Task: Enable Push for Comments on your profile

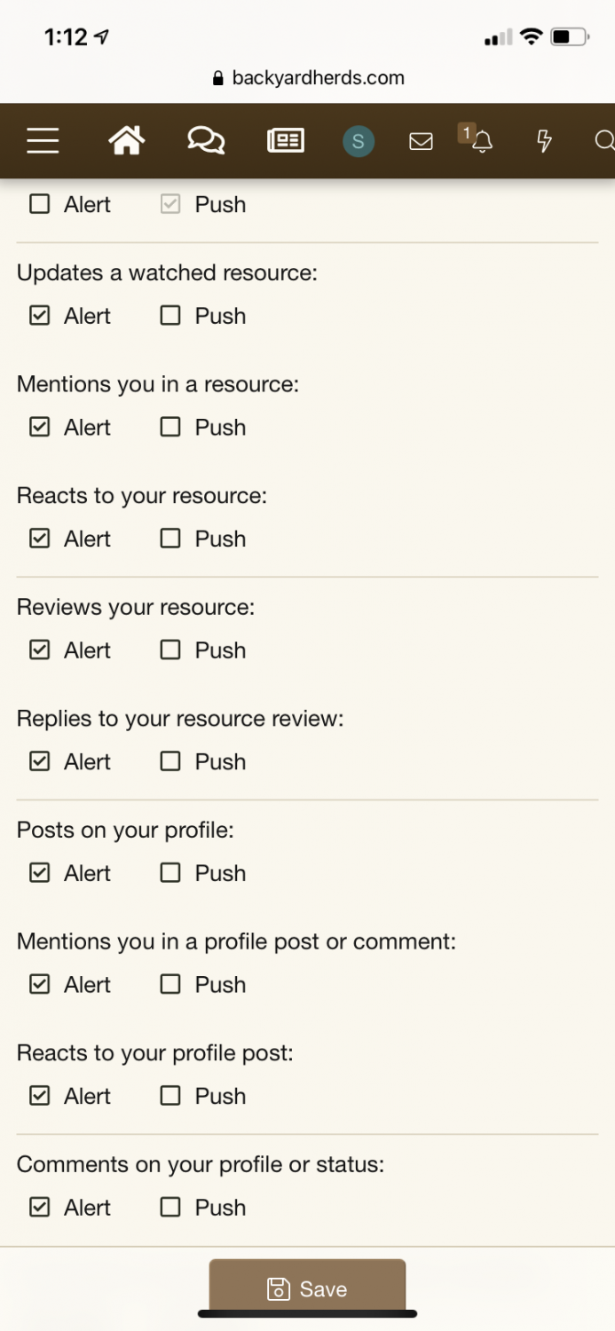Action: point(170,1208)
